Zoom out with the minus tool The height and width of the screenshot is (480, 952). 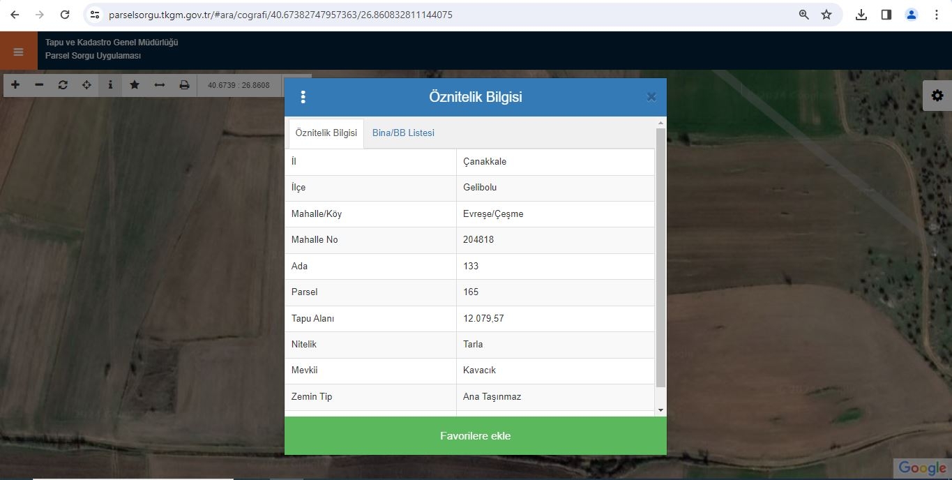pyautogui.click(x=39, y=85)
